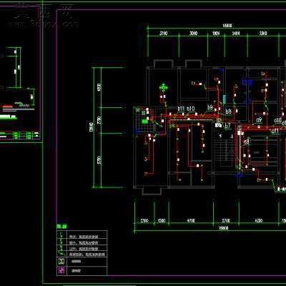Click the 1800 dimension text

[x=216, y=33]
